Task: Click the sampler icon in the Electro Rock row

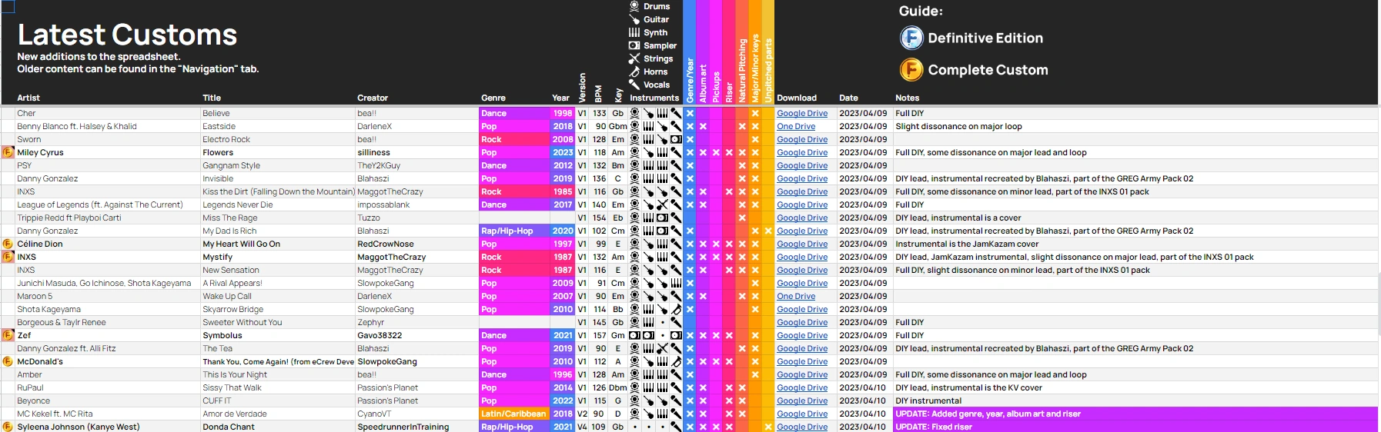Action: pos(676,139)
